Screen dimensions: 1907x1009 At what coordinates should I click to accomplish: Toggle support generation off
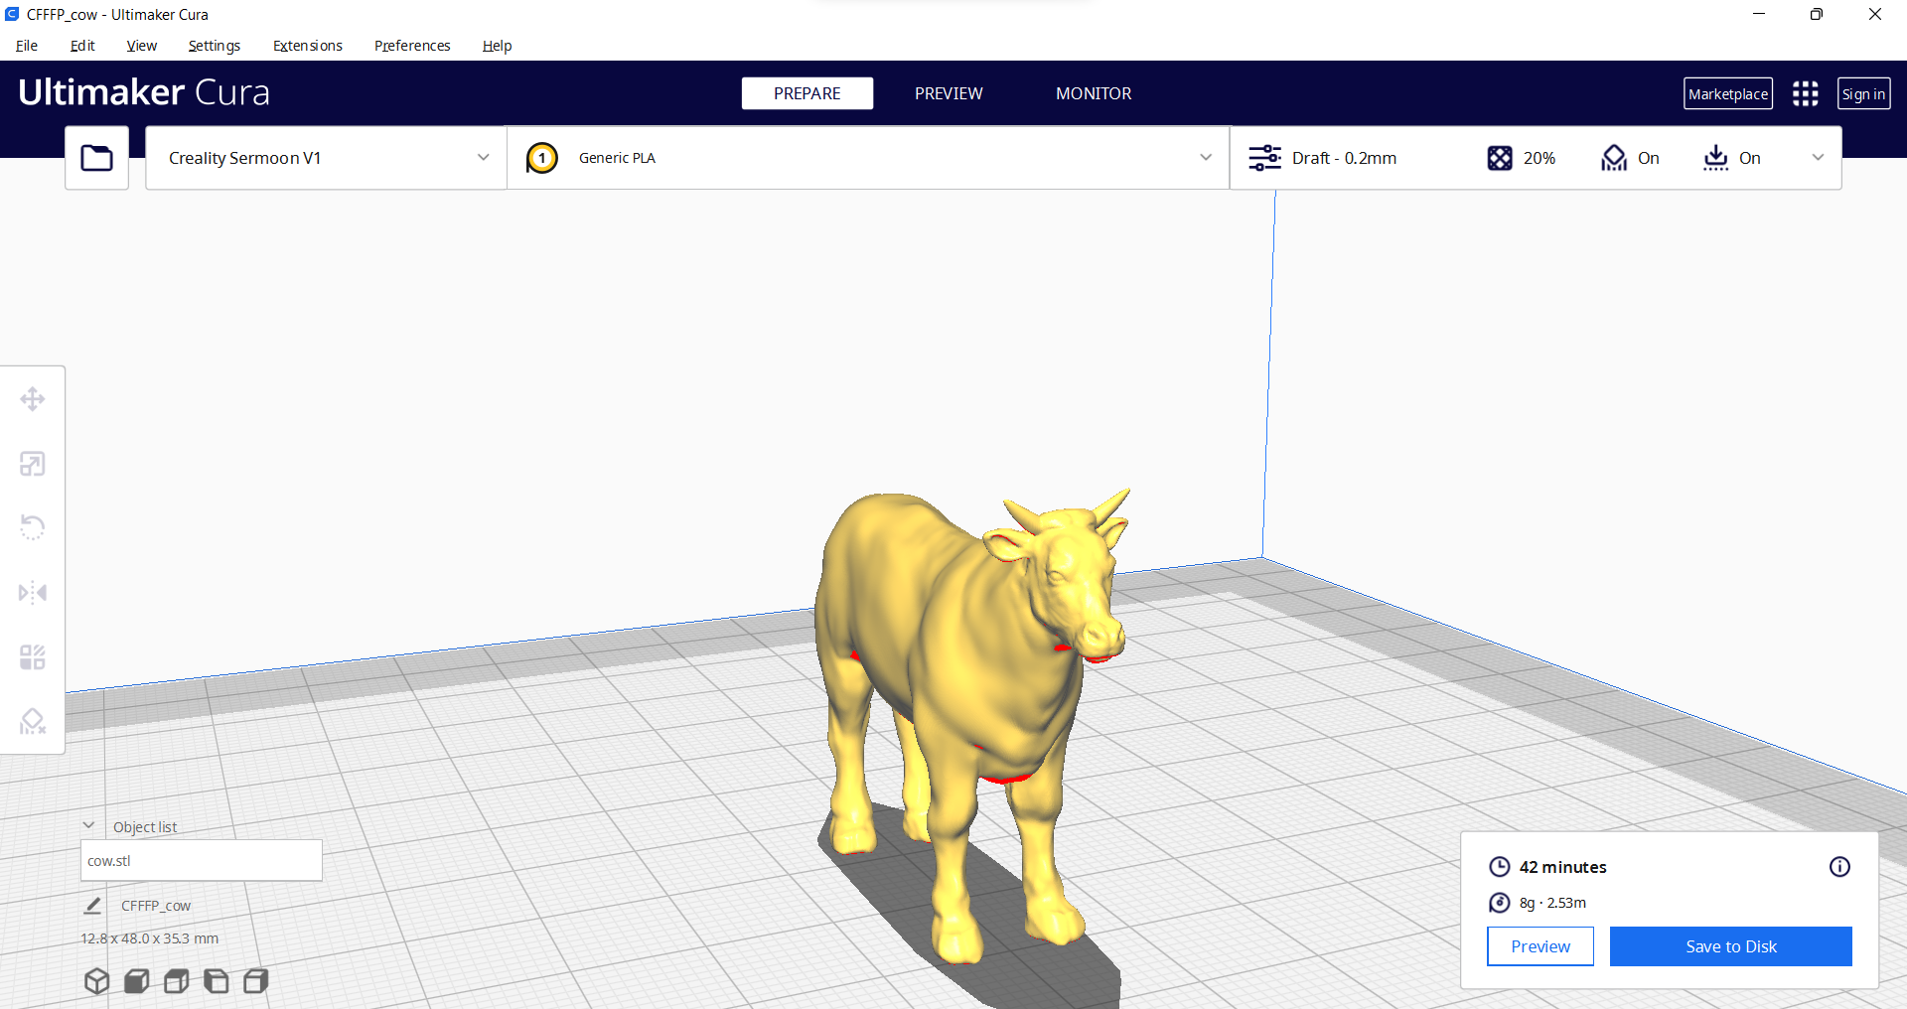point(1629,157)
